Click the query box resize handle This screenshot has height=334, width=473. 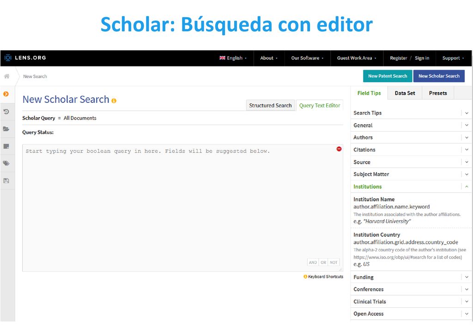pos(340,269)
